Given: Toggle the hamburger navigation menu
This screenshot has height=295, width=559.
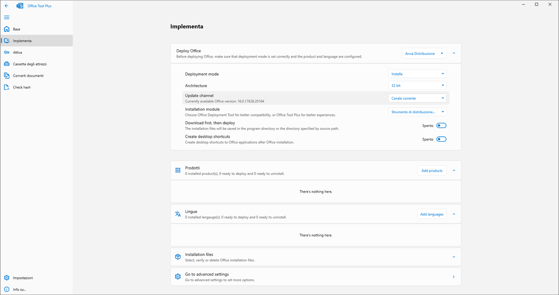Looking at the screenshot, I should tap(7, 17).
